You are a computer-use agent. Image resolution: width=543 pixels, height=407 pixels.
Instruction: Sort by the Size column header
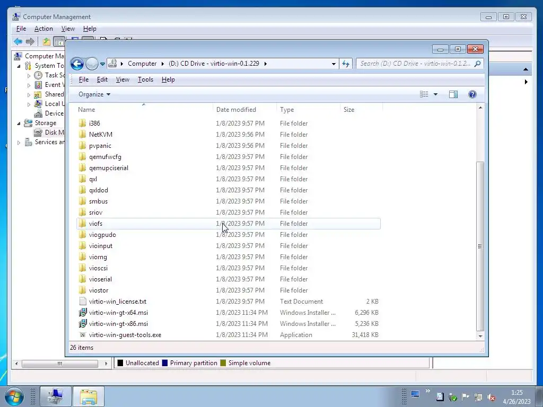pos(349,109)
